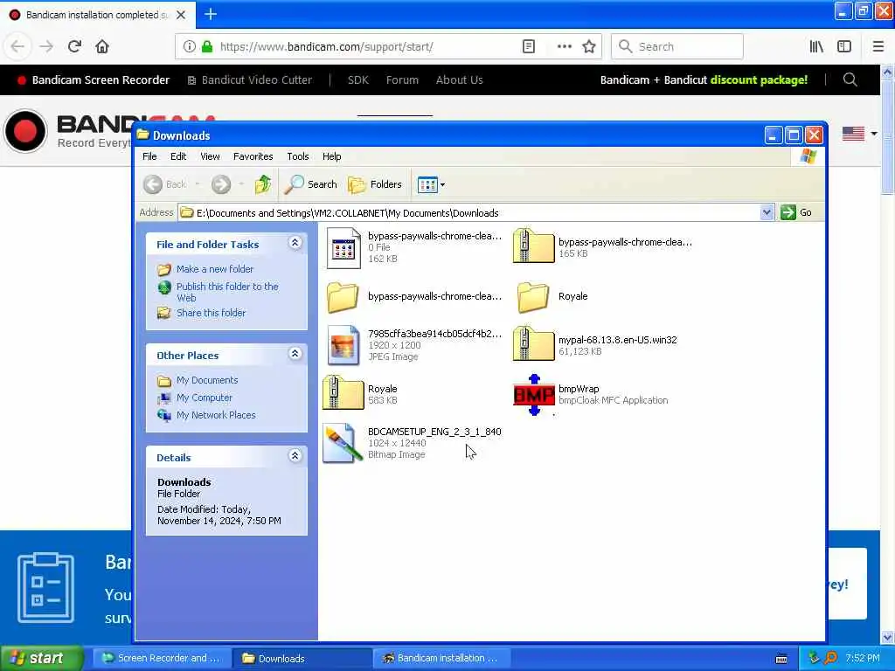This screenshot has width=895, height=671.
Task: Open About Us on Bandicam site
Action: (460, 80)
